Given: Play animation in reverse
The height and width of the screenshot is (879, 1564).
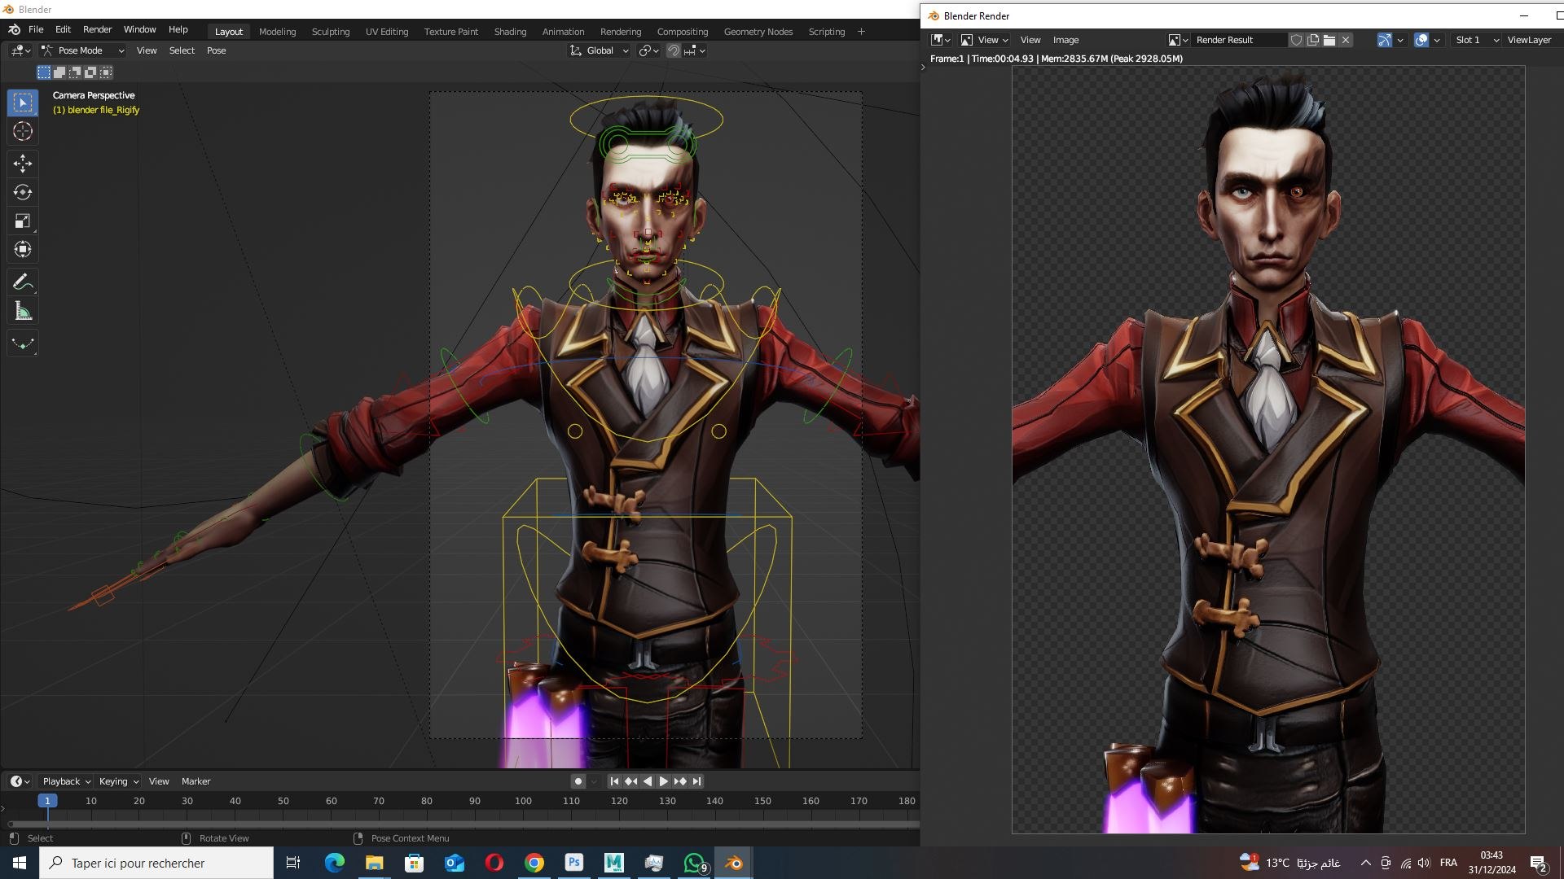Looking at the screenshot, I should [648, 781].
